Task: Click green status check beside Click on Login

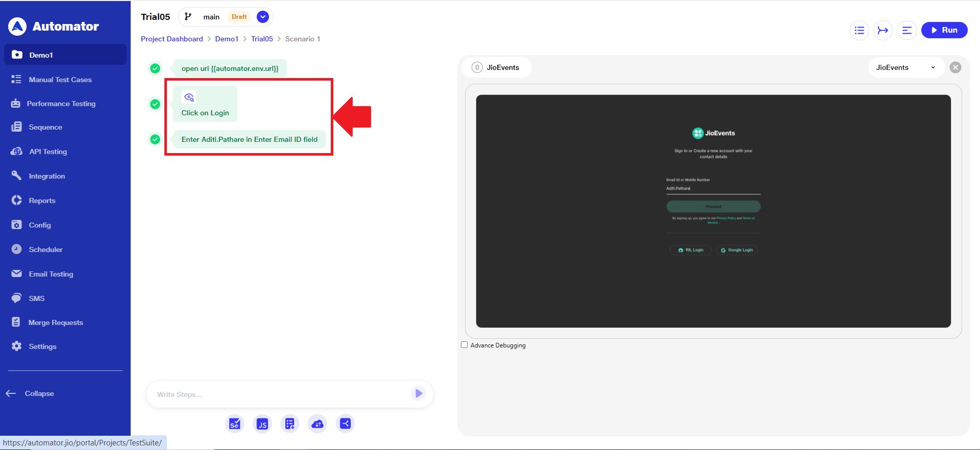Action: pos(155,104)
